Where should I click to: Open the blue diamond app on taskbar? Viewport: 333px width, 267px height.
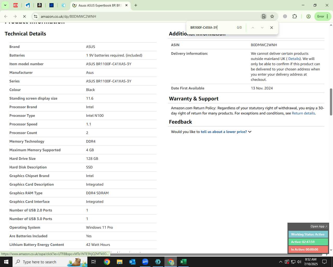[158, 262]
